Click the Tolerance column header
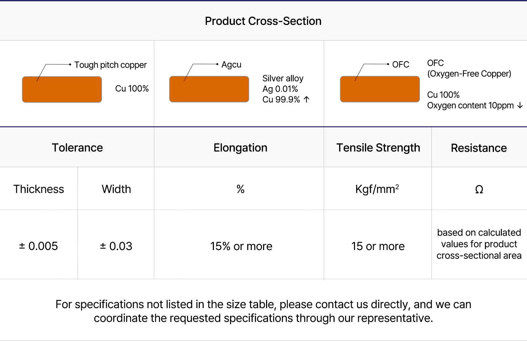Image resolution: width=527 pixels, height=341 pixels. pyautogui.click(x=77, y=148)
